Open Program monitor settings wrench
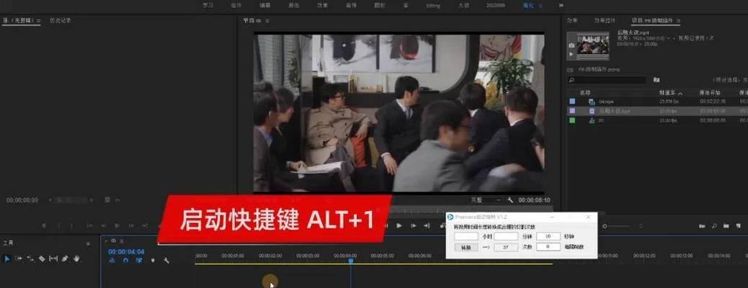The image size is (748, 288). [510, 200]
